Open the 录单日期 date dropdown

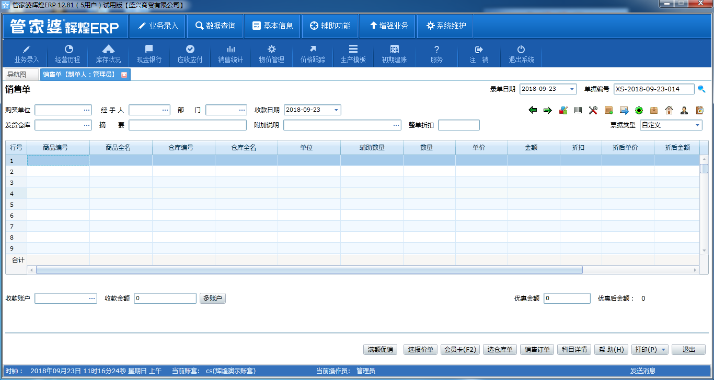point(572,89)
